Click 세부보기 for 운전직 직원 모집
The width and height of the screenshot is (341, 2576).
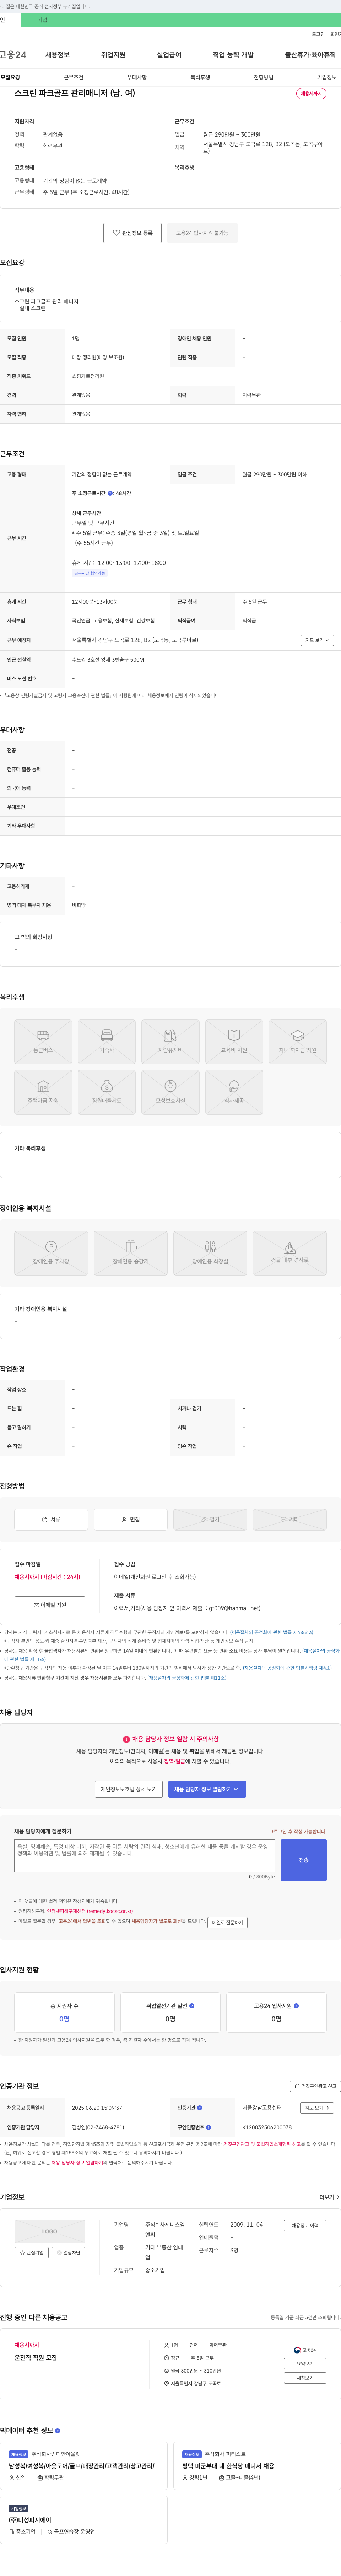click(x=305, y=2378)
